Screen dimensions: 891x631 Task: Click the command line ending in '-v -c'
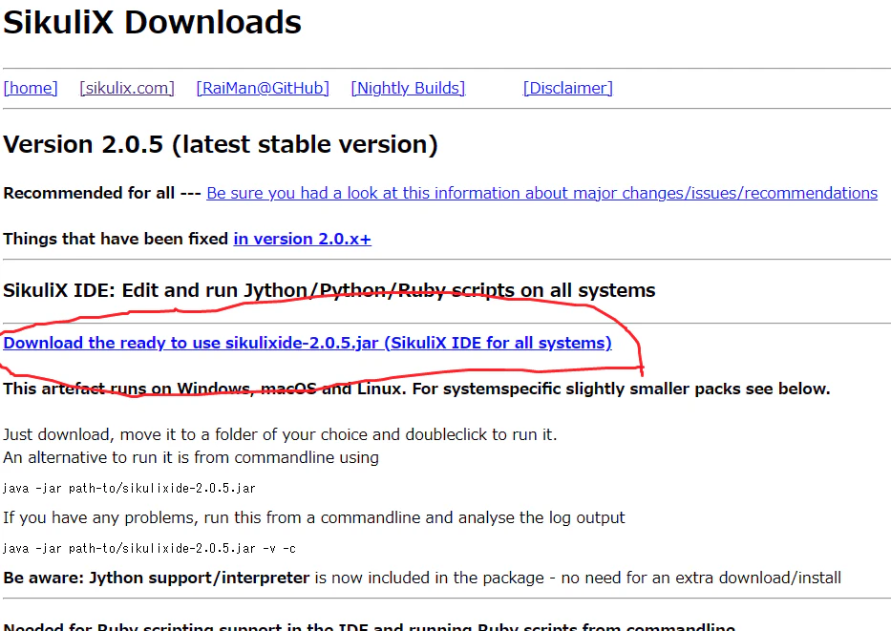[149, 549]
